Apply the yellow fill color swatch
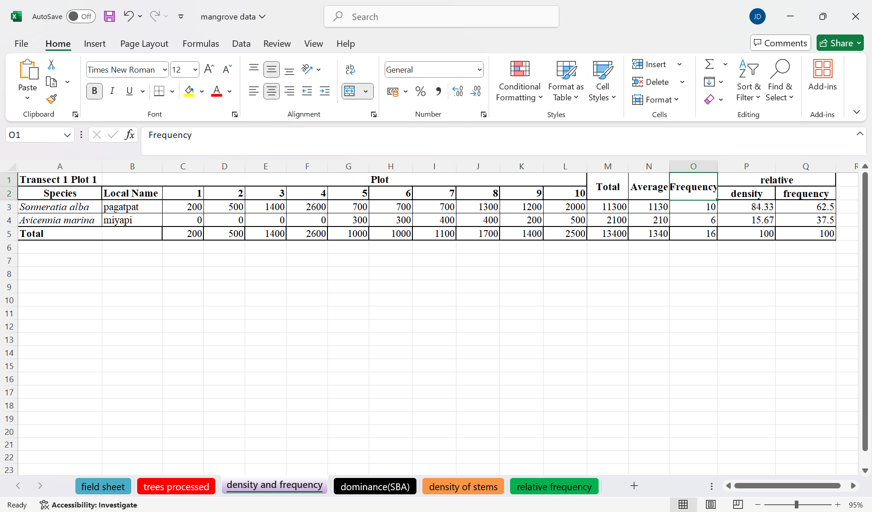This screenshot has height=512, width=872. coord(189,92)
